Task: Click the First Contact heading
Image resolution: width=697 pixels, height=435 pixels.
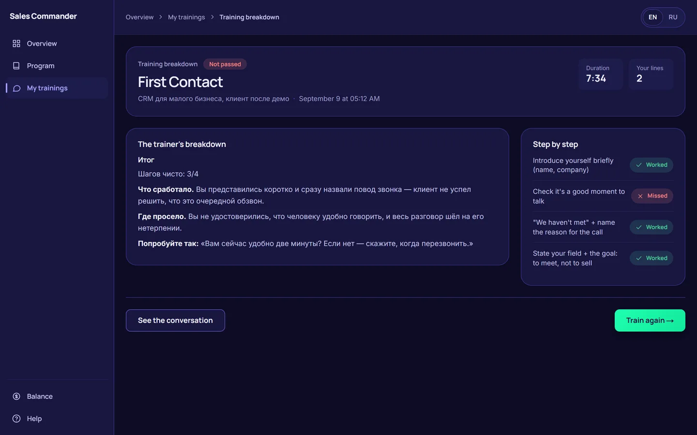Action: [x=181, y=82]
